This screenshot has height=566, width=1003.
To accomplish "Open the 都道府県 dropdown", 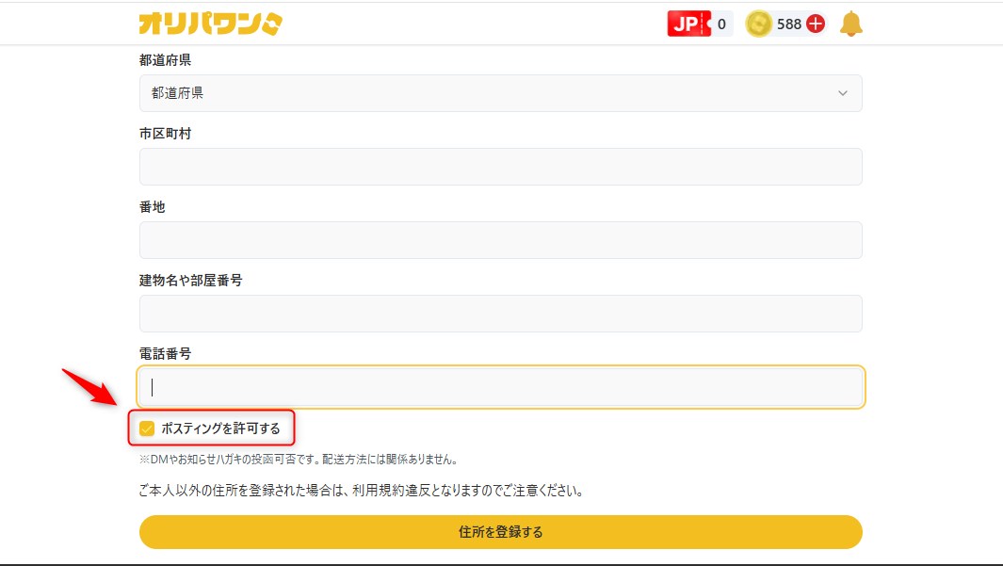I will 500,93.
